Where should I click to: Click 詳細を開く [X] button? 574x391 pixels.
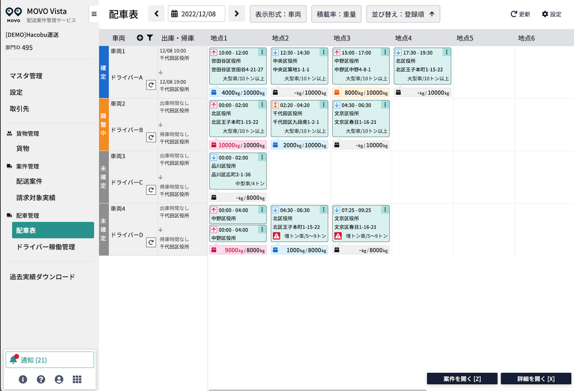[536, 379]
